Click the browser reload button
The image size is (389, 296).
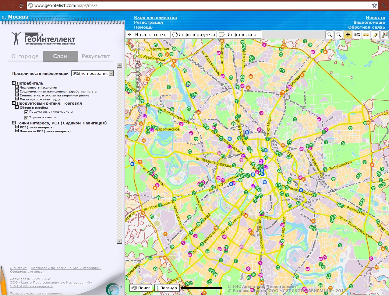[x=21, y=5]
